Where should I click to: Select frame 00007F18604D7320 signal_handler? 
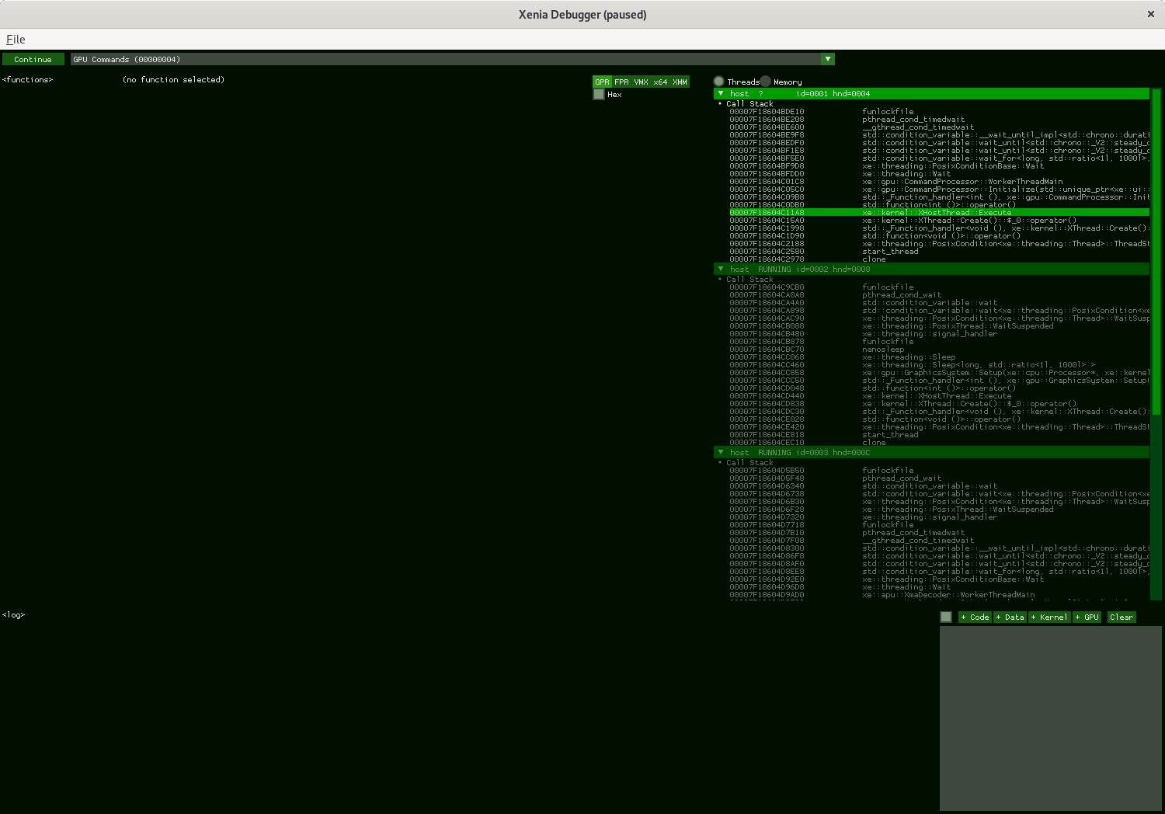939,517
